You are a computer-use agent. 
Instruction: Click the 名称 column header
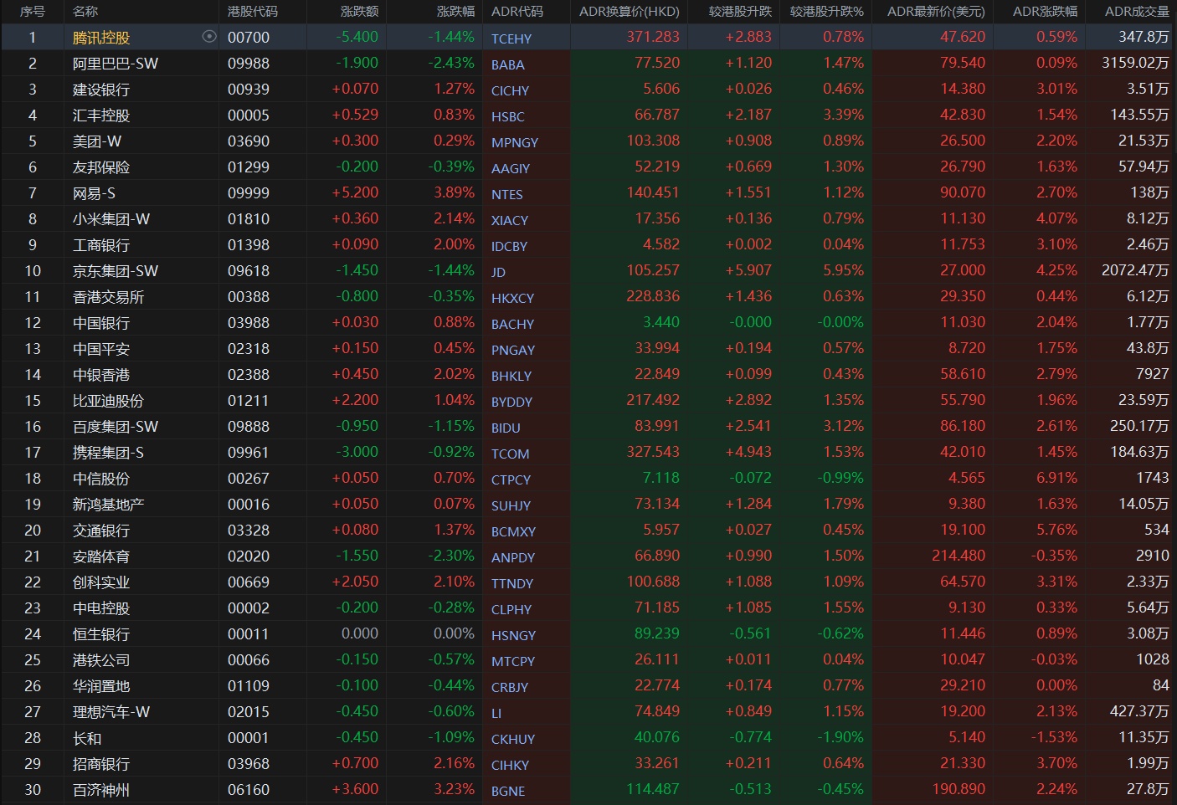tap(85, 12)
